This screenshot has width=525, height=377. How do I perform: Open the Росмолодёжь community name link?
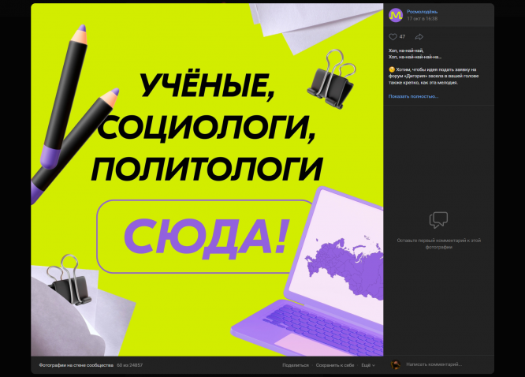click(x=422, y=12)
